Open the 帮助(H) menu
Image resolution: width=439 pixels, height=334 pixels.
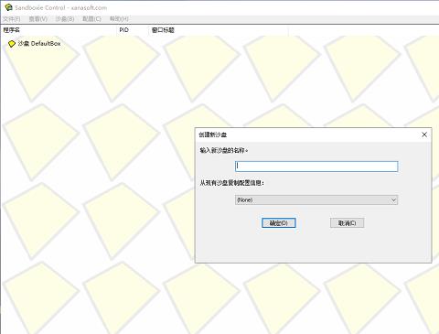point(119,19)
